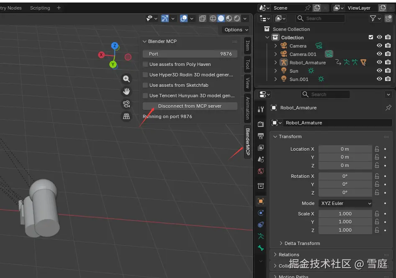Click the zoom magnifier viewport icon

tap(126, 78)
